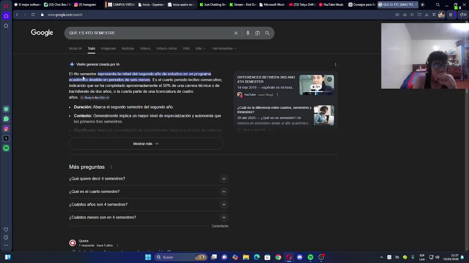
Task: Switch to Microsoft Word browser tab
Action: (272, 5)
